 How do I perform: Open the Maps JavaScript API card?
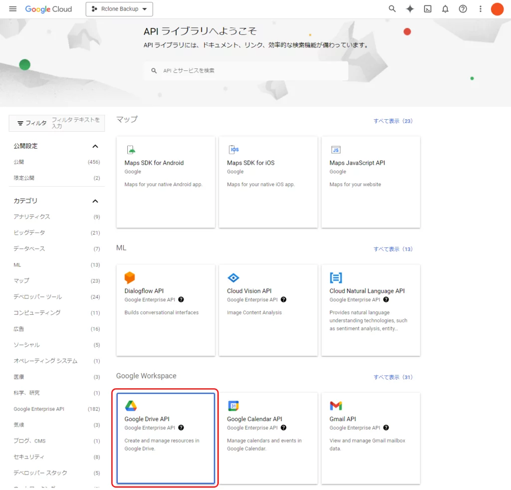[371, 182]
